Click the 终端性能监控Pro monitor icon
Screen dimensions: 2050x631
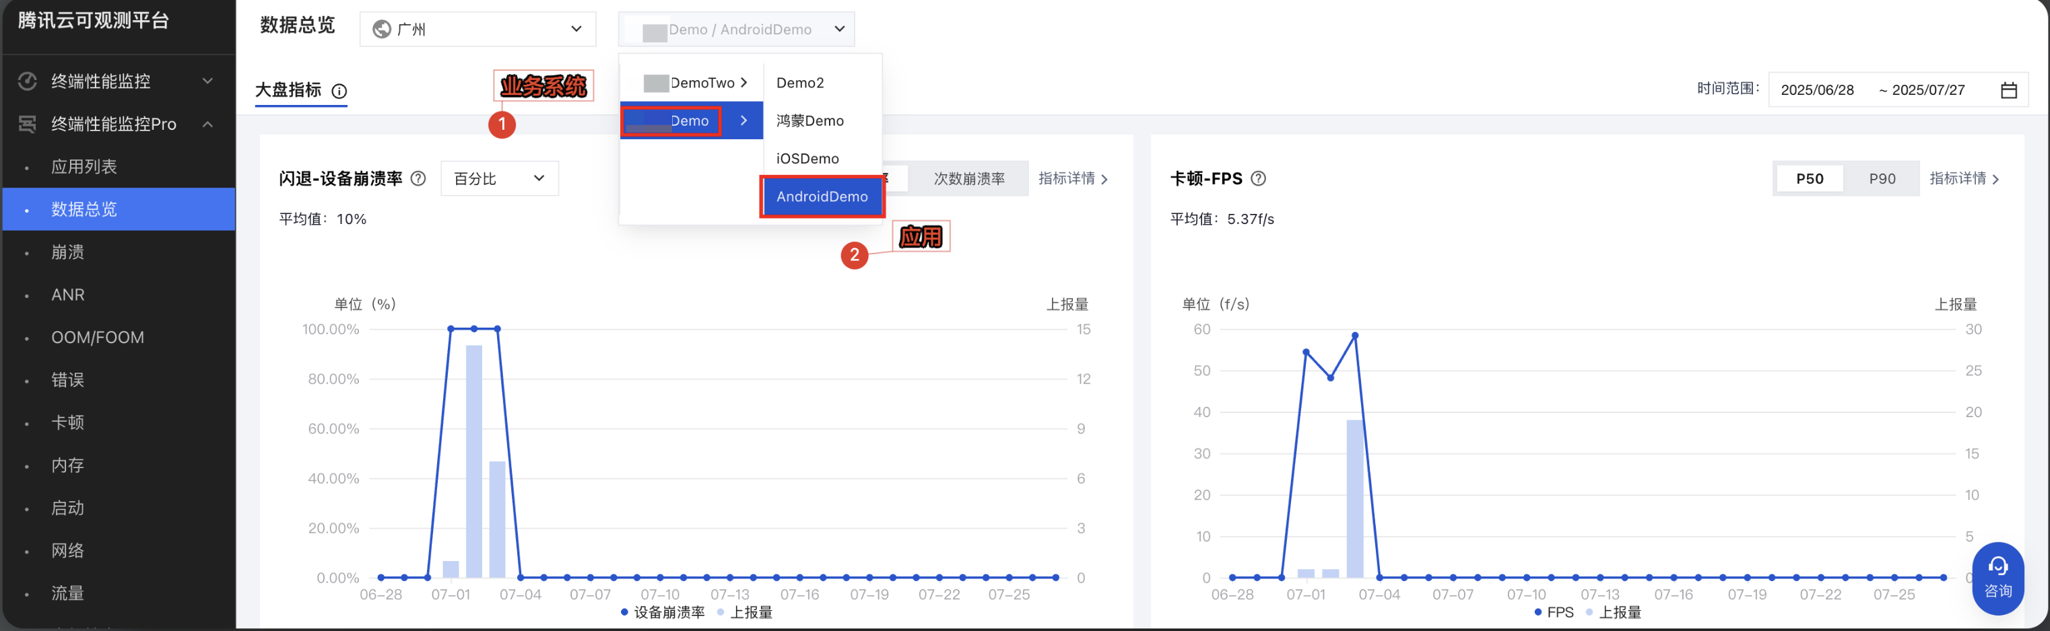tap(27, 124)
